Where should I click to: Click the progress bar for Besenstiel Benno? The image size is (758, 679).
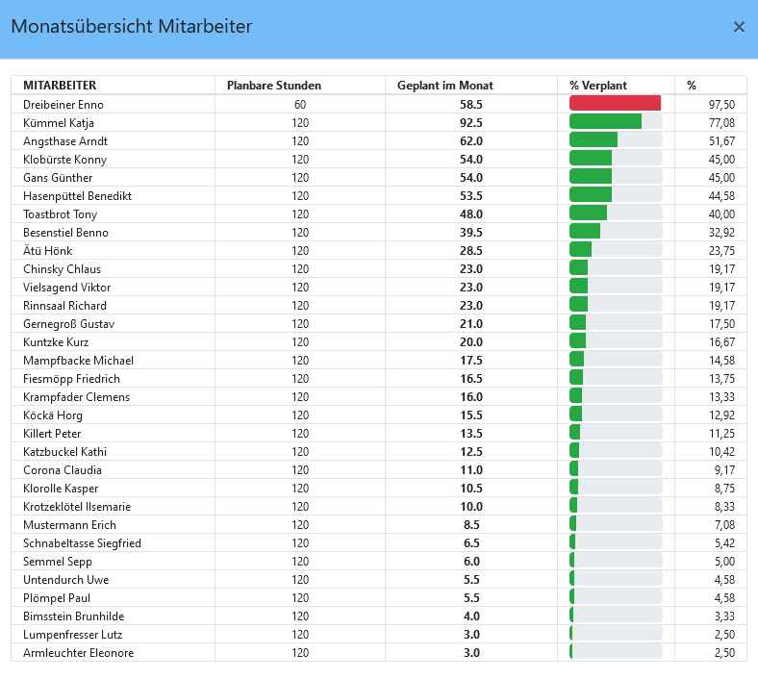pyautogui.click(x=616, y=232)
